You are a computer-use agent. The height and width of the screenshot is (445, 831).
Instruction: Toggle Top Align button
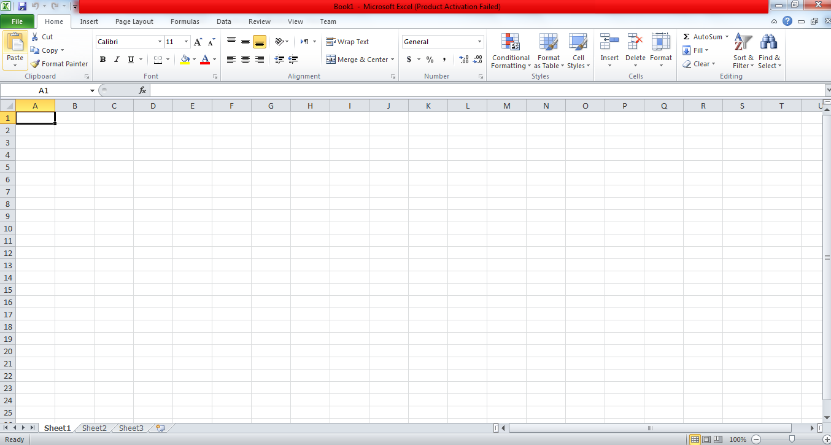coord(231,42)
